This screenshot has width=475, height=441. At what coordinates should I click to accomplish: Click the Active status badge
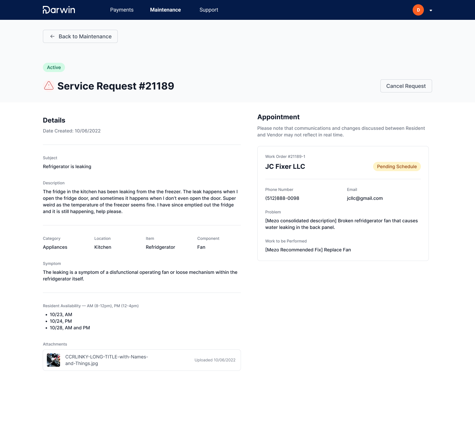click(x=54, y=67)
